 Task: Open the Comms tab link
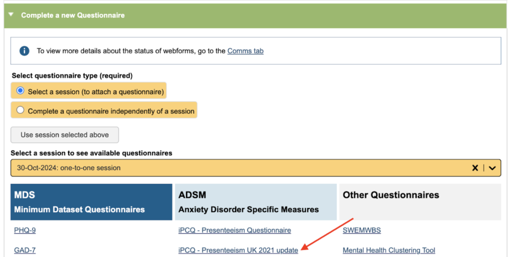pos(245,51)
